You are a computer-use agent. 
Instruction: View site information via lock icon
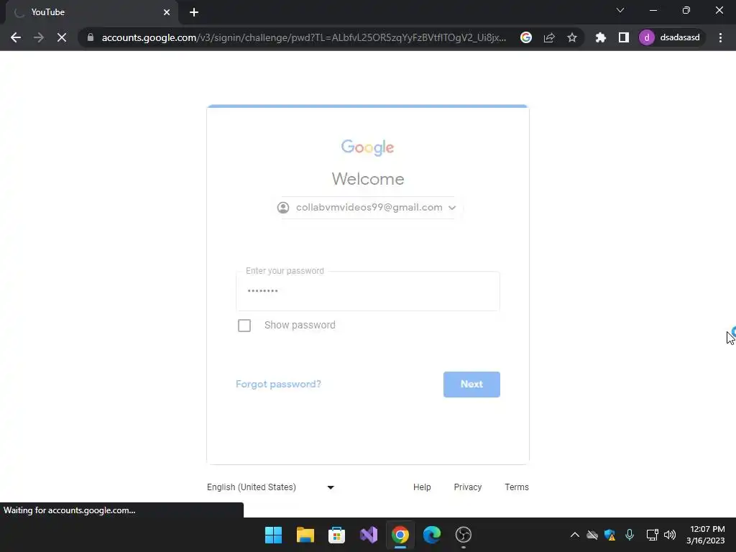point(91,37)
